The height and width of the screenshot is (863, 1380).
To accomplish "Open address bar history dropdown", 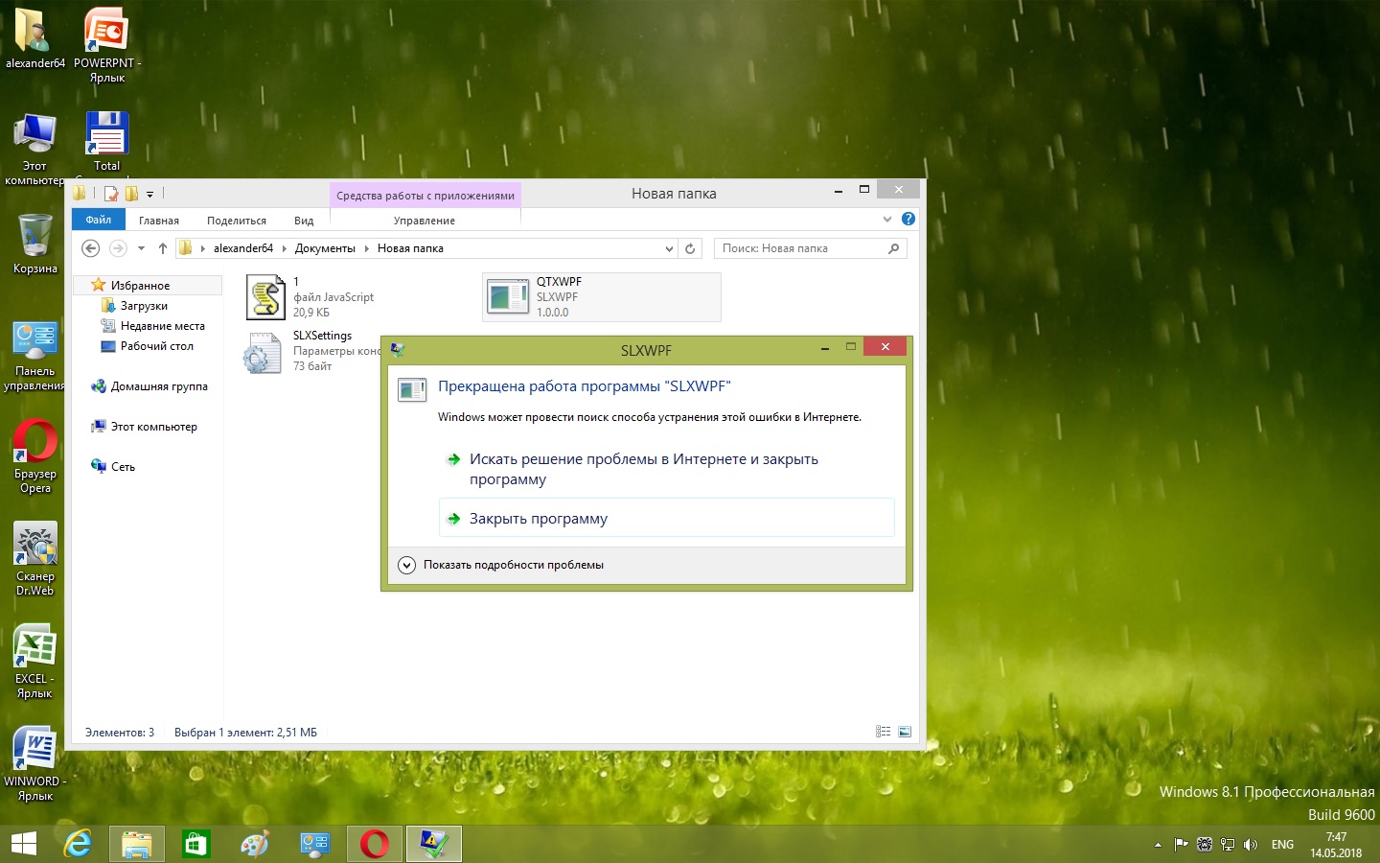I will 669,248.
